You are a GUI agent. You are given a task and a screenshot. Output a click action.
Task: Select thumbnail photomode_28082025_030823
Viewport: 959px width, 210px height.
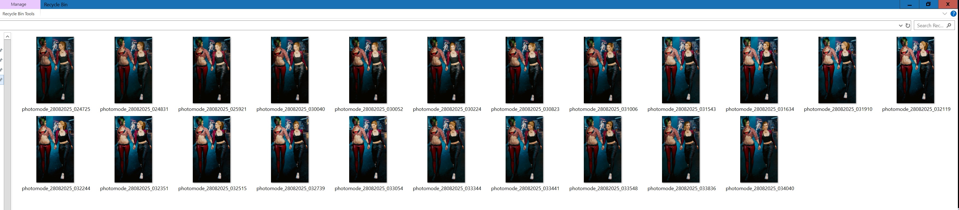click(524, 70)
